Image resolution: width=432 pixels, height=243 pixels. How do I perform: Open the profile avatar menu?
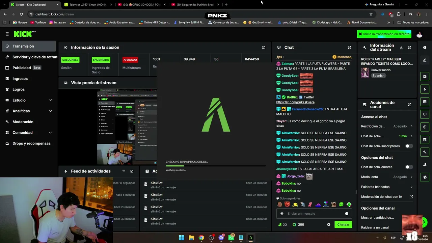coord(419,34)
